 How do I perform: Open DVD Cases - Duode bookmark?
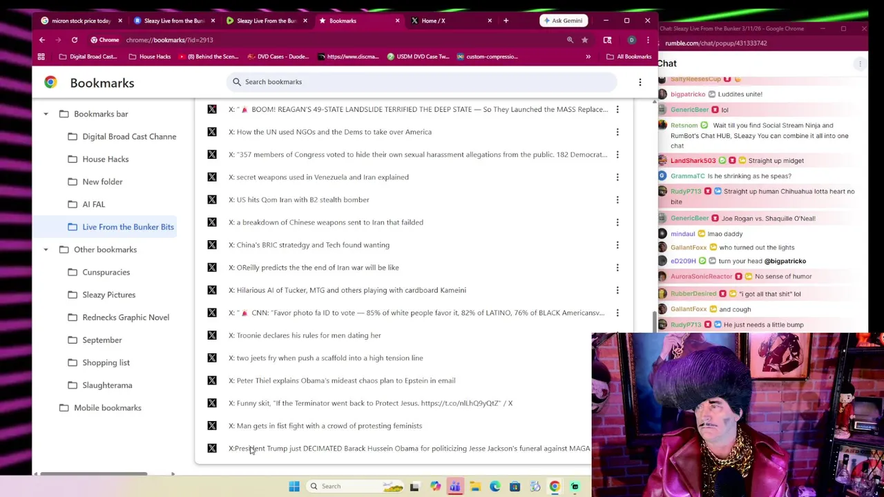(278, 57)
